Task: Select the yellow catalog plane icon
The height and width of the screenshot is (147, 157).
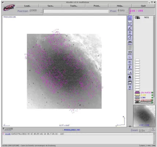Action: pyautogui.click(x=137, y=95)
